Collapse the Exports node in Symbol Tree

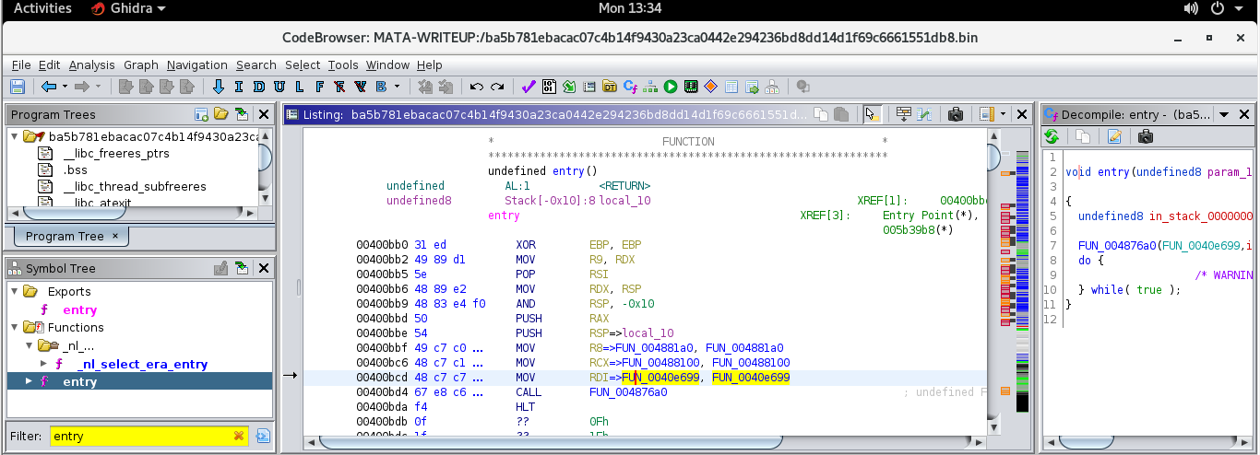15,292
